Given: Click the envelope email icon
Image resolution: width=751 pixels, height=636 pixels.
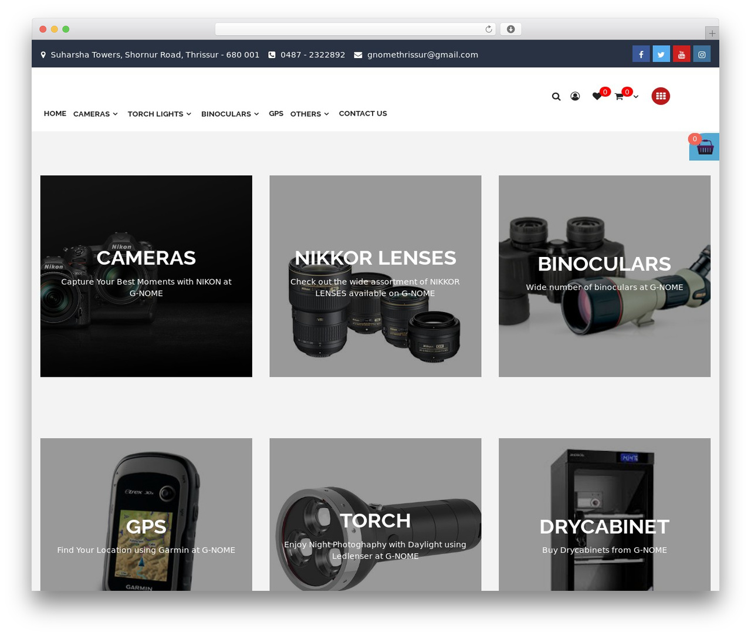Looking at the screenshot, I should (358, 55).
